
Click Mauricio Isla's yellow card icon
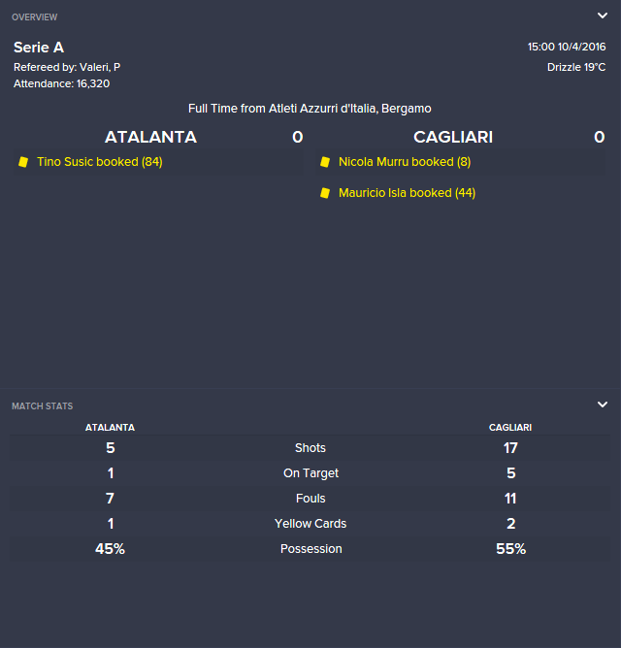pyautogui.click(x=325, y=193)
